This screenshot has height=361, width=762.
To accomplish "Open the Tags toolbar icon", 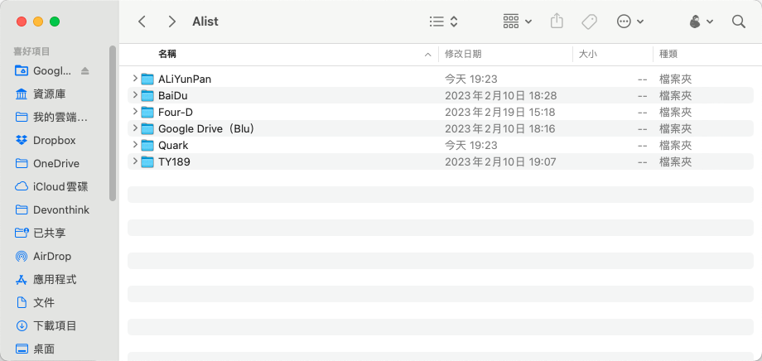I will click(x=590, y=22).
